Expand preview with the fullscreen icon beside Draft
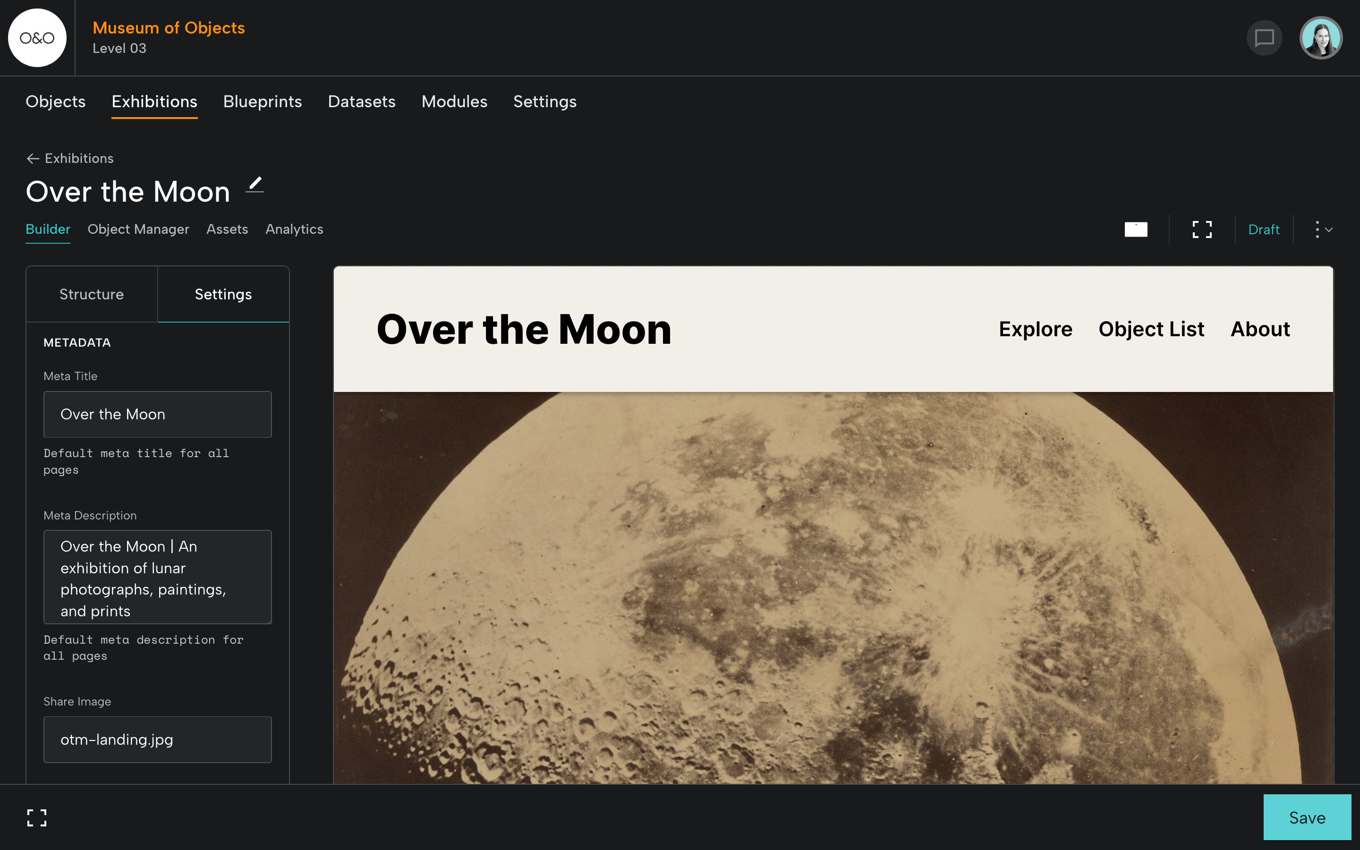Image resolution: width=1360 pixels, height=850 pixels. click(x=1202, y=229)
